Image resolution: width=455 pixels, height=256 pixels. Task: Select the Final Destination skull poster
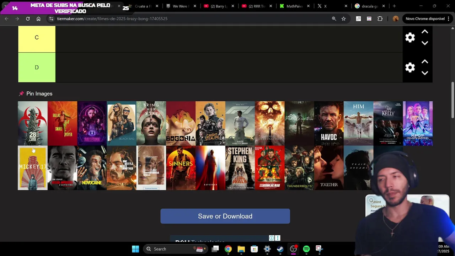pyautogui.click(x=269, y=123)
